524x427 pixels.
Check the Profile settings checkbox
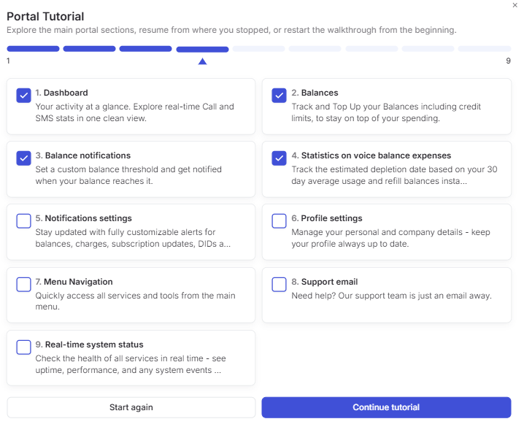[279, 221]
